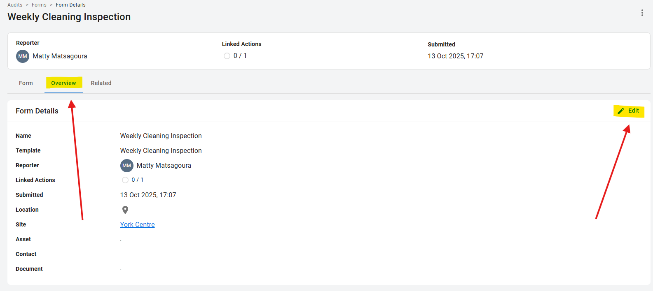
Task: Navigate to Forms via the breadcrumb
Action: coord(39,5)
